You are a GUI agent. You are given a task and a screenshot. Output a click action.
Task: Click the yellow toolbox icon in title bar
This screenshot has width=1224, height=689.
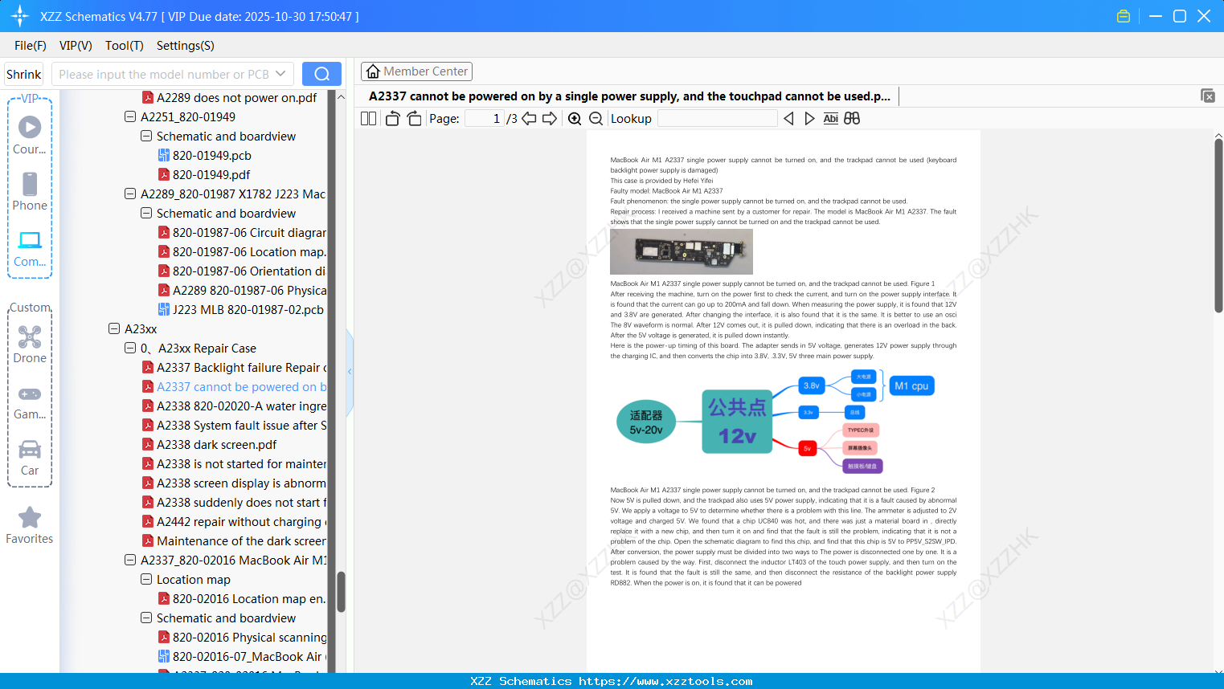pyautogui.click(x=1124, y=16)
